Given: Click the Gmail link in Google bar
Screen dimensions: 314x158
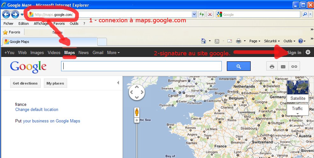Looking at the screenshot, I should pos(98,52).
